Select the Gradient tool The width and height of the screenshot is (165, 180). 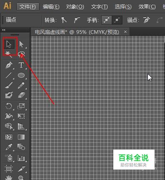21,137
